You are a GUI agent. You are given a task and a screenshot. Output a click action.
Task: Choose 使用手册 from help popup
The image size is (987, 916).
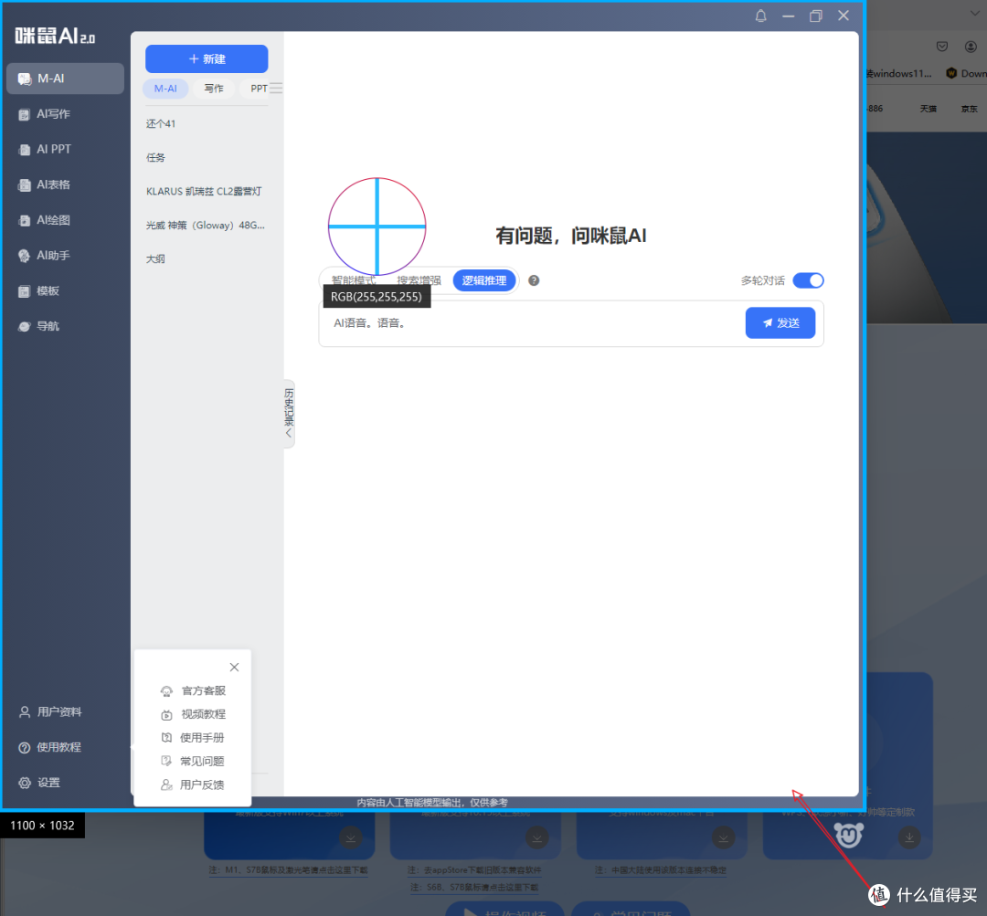pyautogui.click(x=193, y=737)
